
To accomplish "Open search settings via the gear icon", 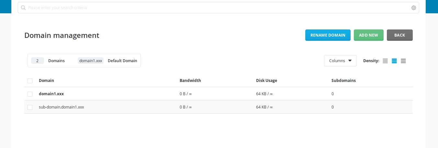I will [x=413, y=8].
